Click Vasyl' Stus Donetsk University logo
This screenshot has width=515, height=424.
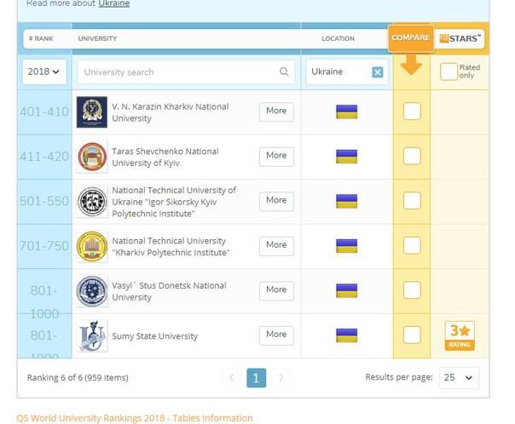pyautogui.click(x=92, y=291)
